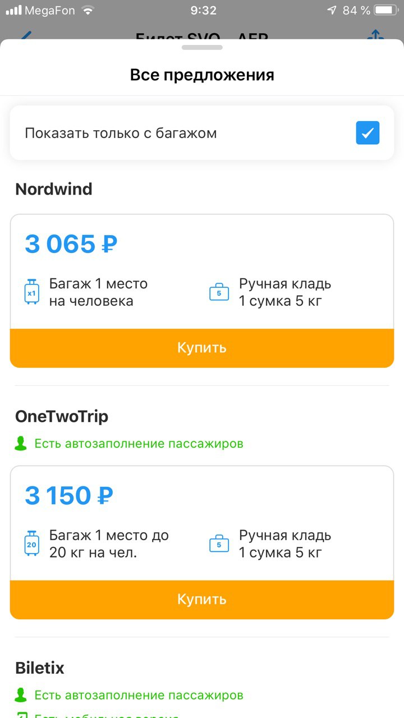404x718 pixels.
Task: Grab the sheet handle bar at the top
Action: [x=202, y=47]
